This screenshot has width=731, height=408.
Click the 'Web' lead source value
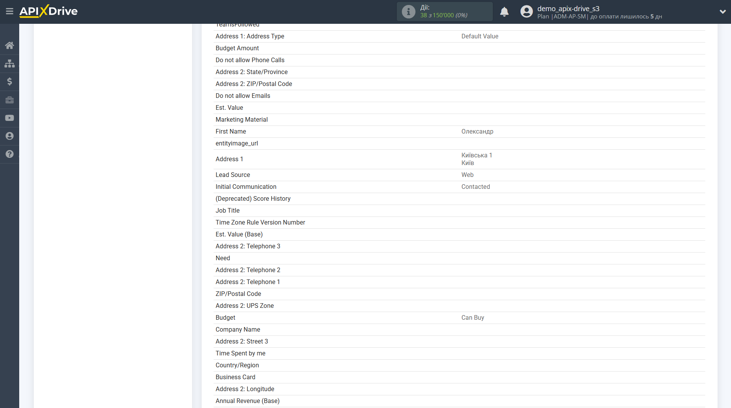467,175
